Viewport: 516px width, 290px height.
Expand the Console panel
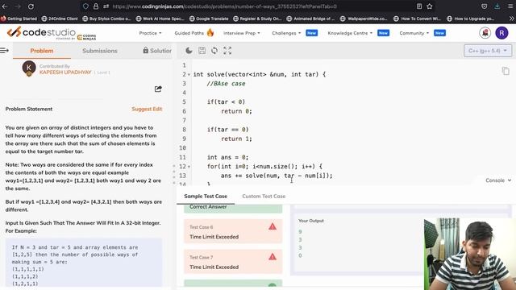coord(498,180)
